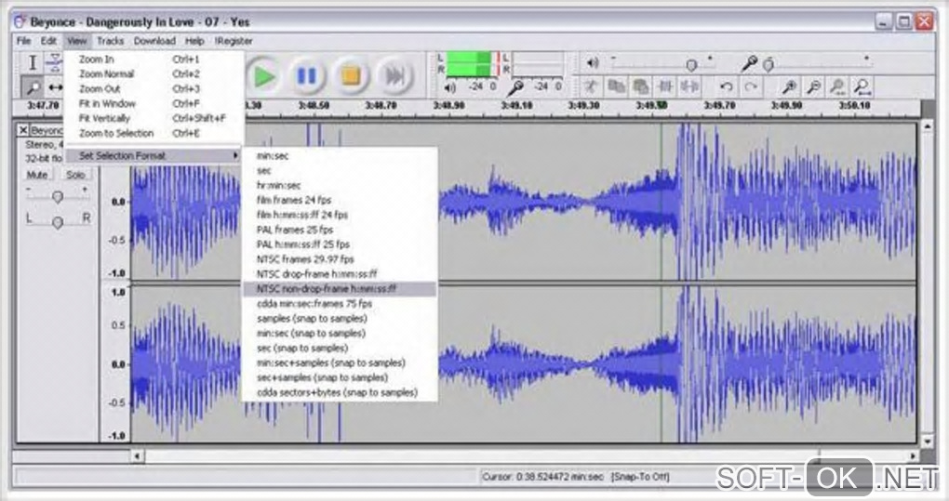
Task: Close the Beyonce track with X
Action: [x=23, y=130]
